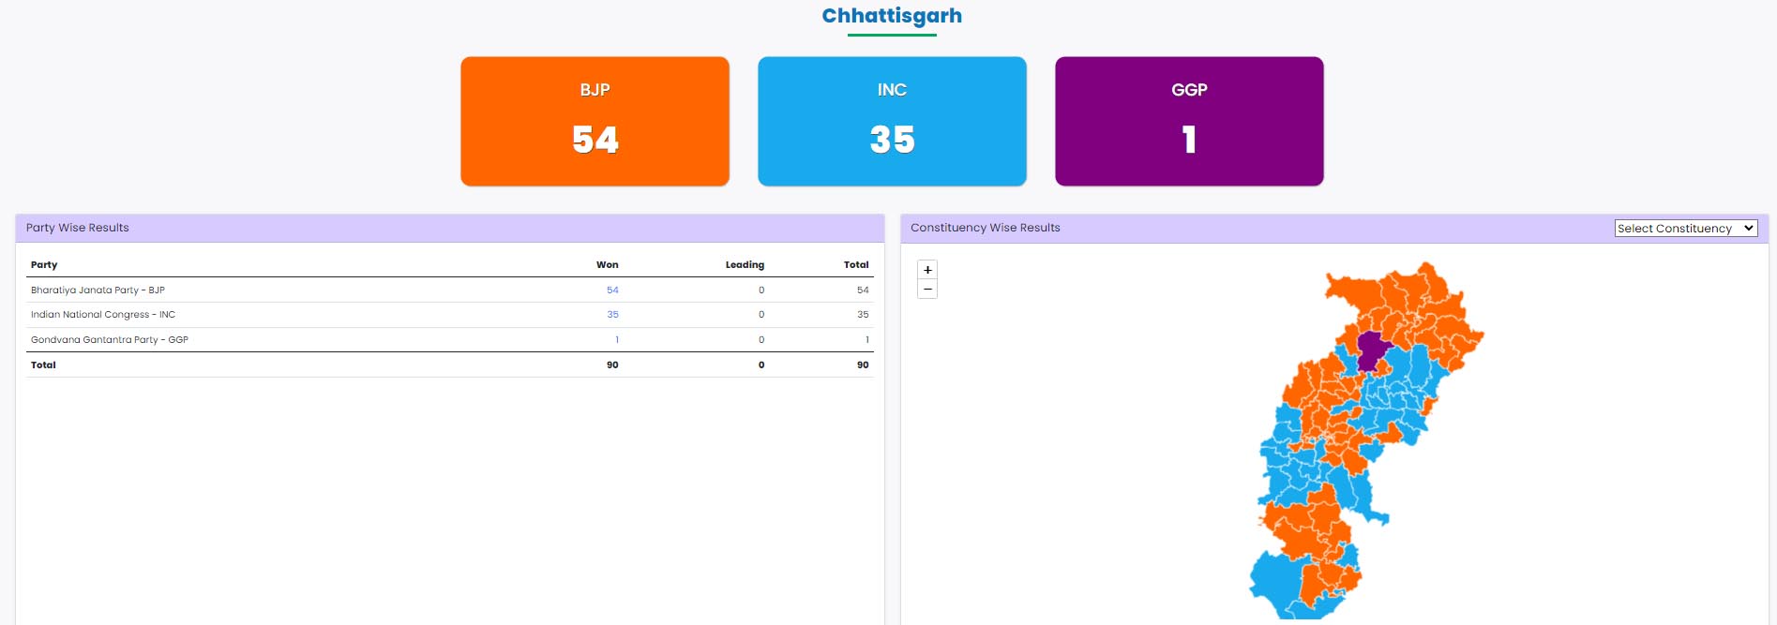Viewport: 1777px width, 625px height.
Task: Click the purple GGP 1 card
Action: coord(1189,121)
